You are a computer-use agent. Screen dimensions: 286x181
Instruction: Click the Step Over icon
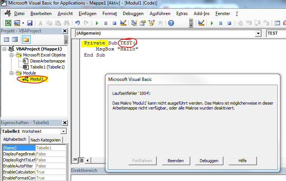pos(257,23)
